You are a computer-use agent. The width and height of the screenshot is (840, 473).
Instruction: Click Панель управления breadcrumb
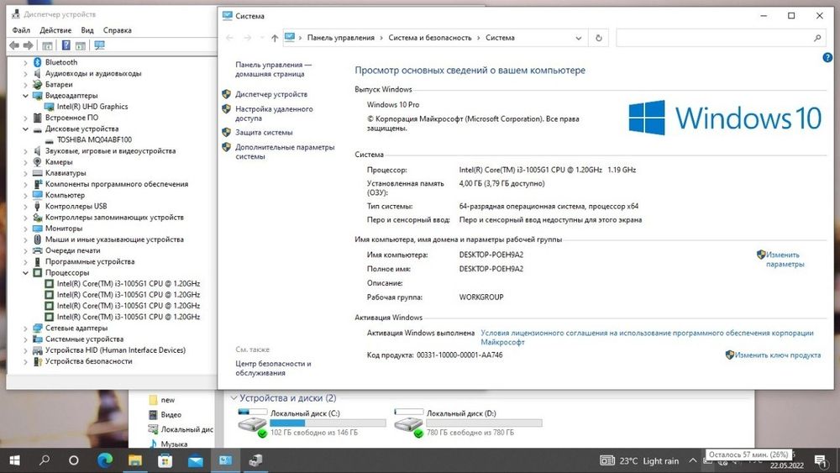[341, 38]
